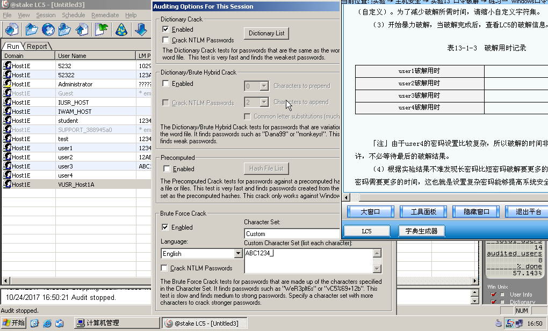Click the Custom Character Set text field
Viewport: 548px width, 331px height.
click(308, 261)
